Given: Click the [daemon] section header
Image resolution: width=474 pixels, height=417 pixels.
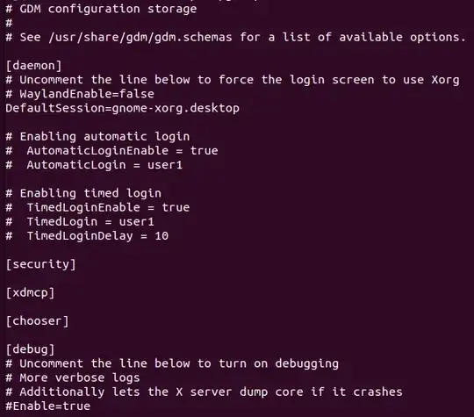Looking at the screenshot, I should coord(33,66).
